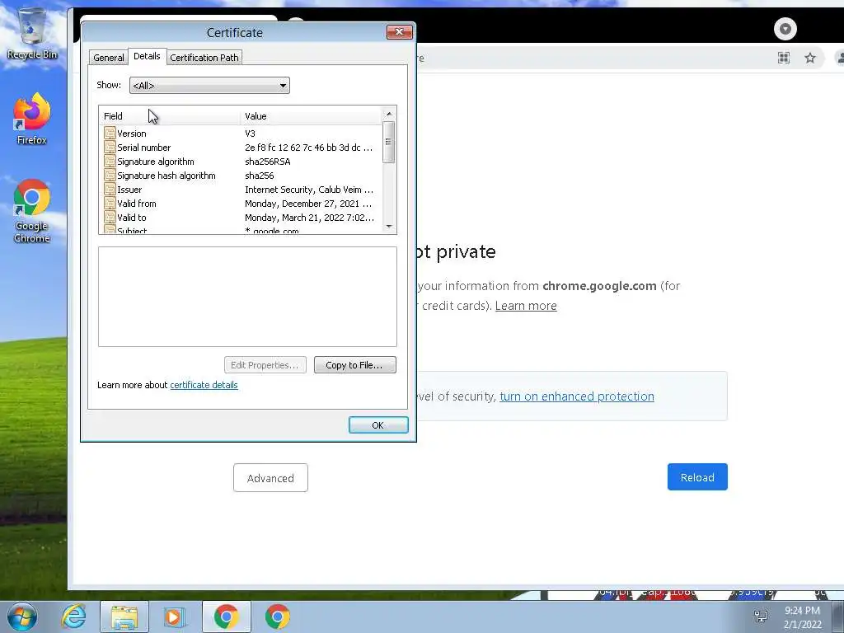Click the Edit Properties button
Image resolution: width=844 pixels, height=633 pixels.
(265, 365)
